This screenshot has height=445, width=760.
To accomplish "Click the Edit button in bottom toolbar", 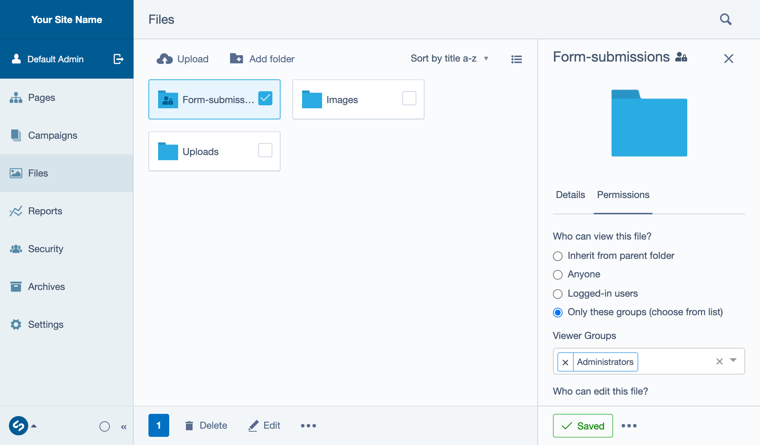I will 265,426.
